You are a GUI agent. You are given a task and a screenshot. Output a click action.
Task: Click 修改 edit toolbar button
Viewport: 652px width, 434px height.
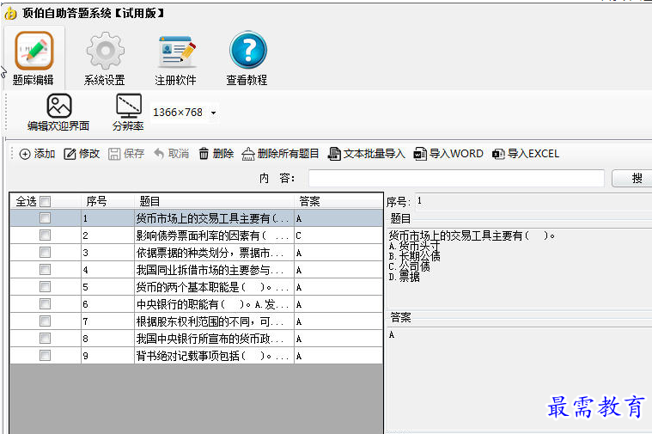coord(82,154)
